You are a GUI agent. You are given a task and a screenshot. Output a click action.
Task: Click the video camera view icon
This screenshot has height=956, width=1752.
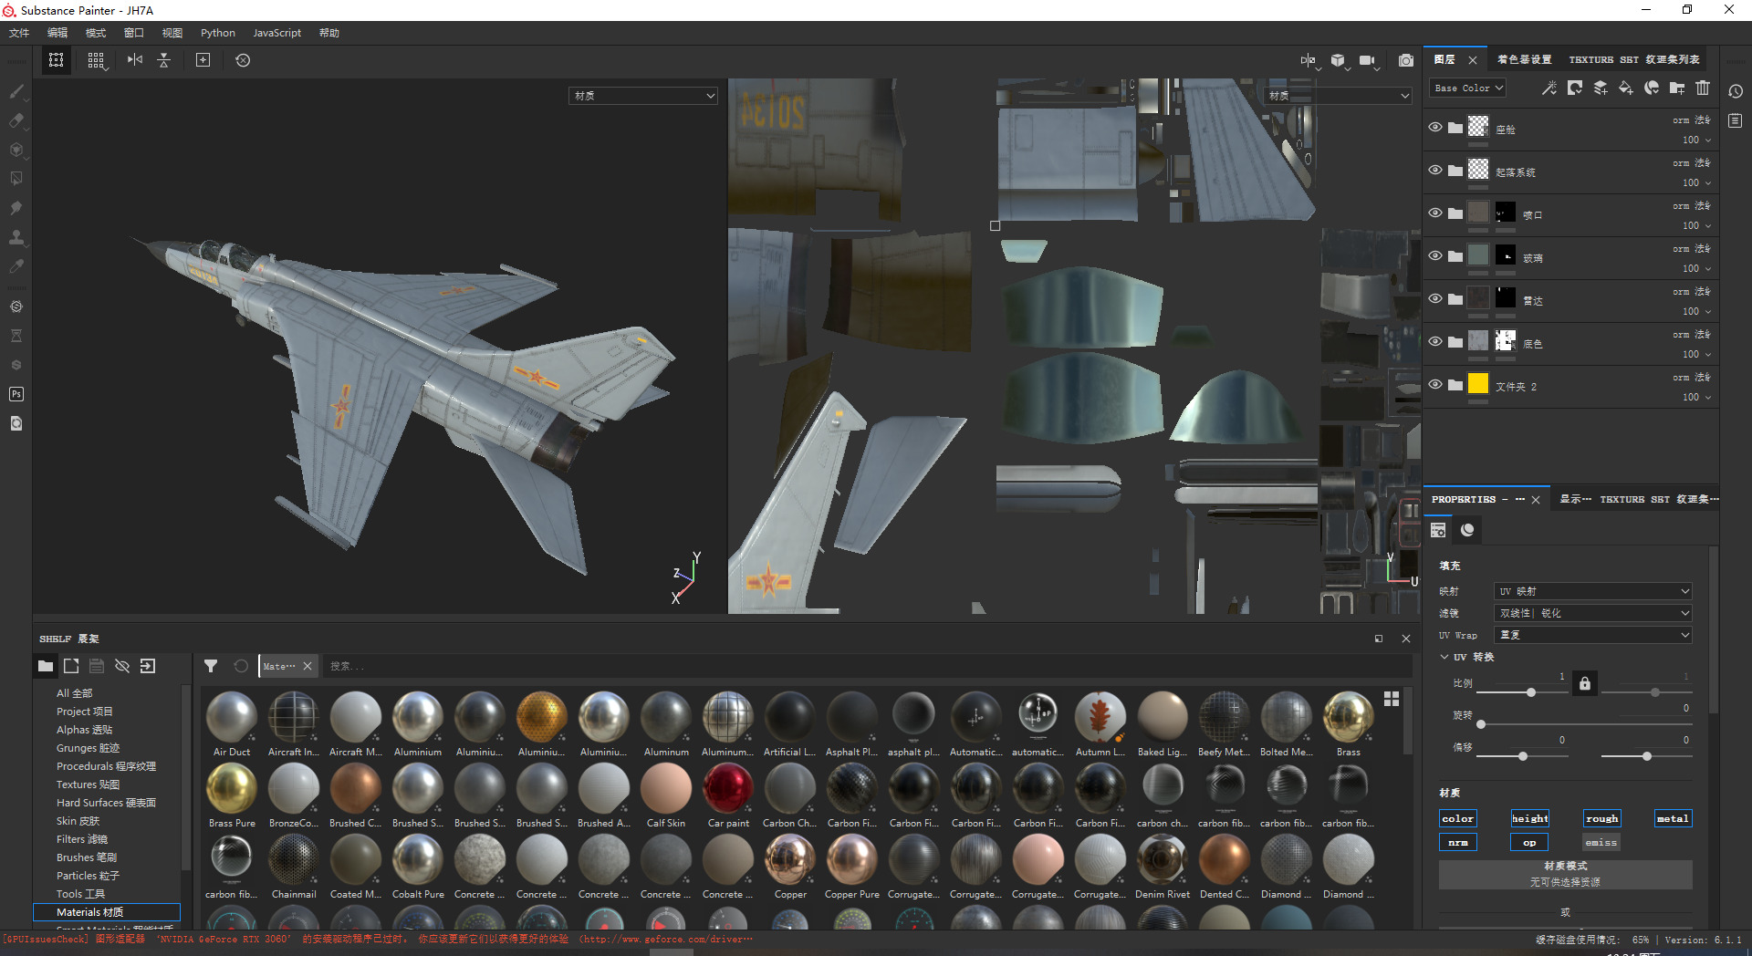pyautogui.click(x=1367, y=60)
